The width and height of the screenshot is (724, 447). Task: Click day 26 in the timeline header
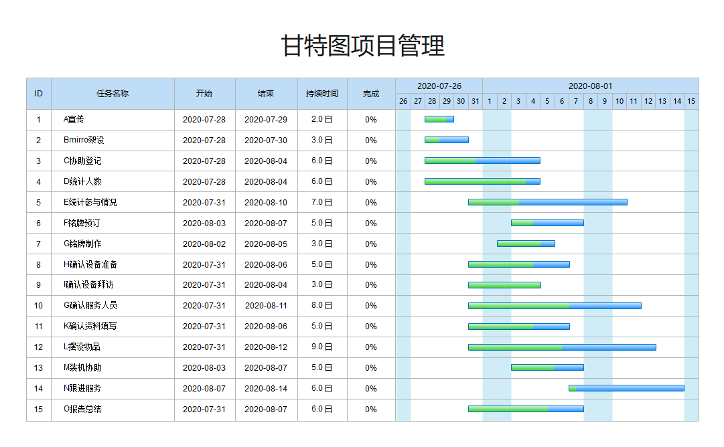pyautogui.click(x=403, y=101)
